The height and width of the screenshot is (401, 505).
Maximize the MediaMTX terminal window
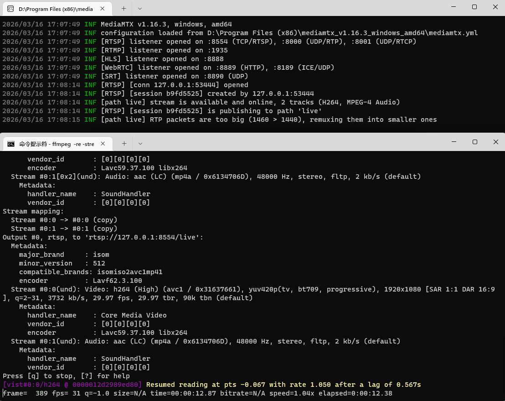[x=474, y=7]
